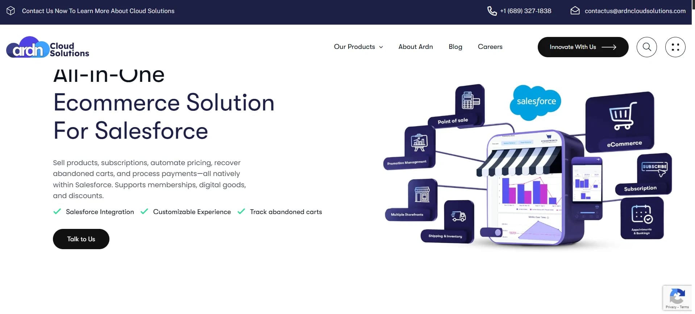Select the Shipping & Inventory truck tile
The width and height of the screenshot is (695, 314).
coord(448,221)
